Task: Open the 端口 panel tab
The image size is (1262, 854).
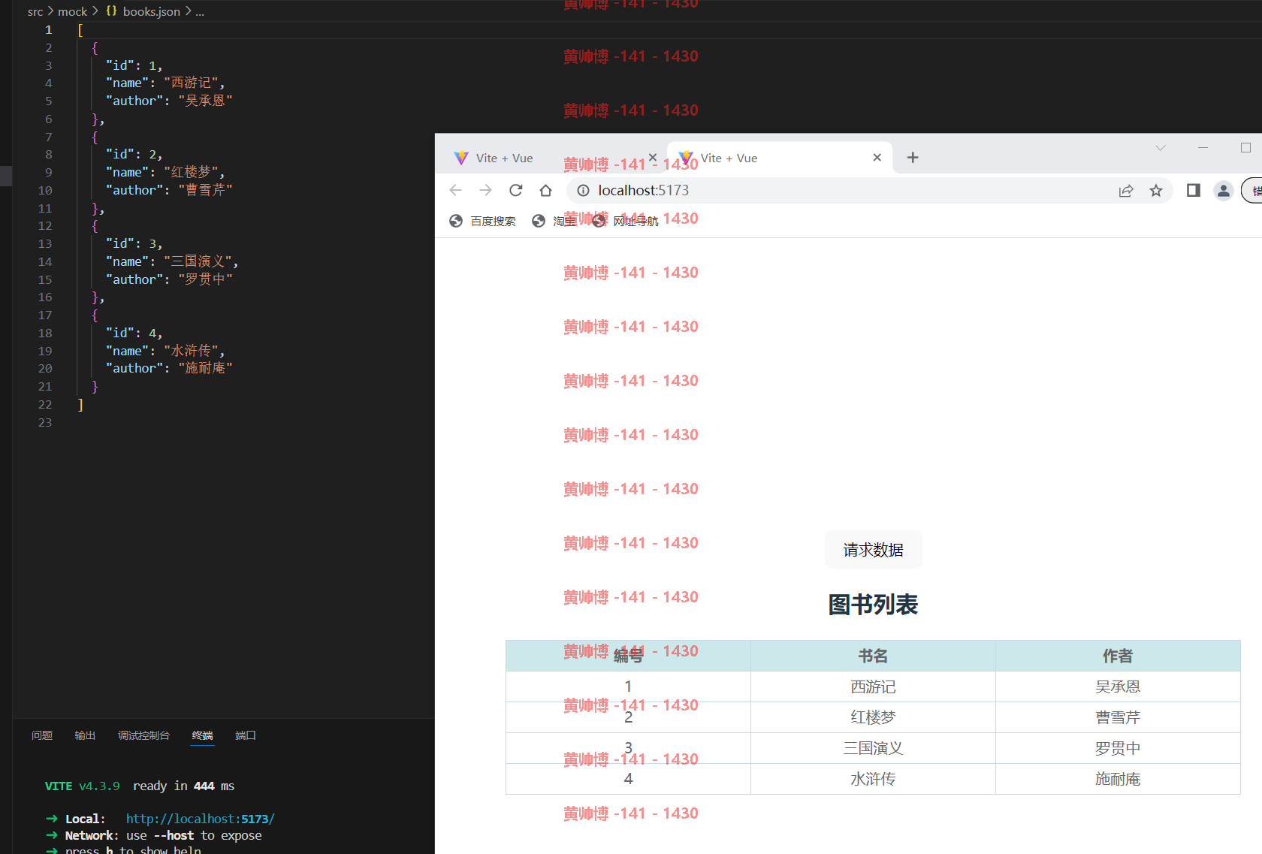Action: coord(246,735)
